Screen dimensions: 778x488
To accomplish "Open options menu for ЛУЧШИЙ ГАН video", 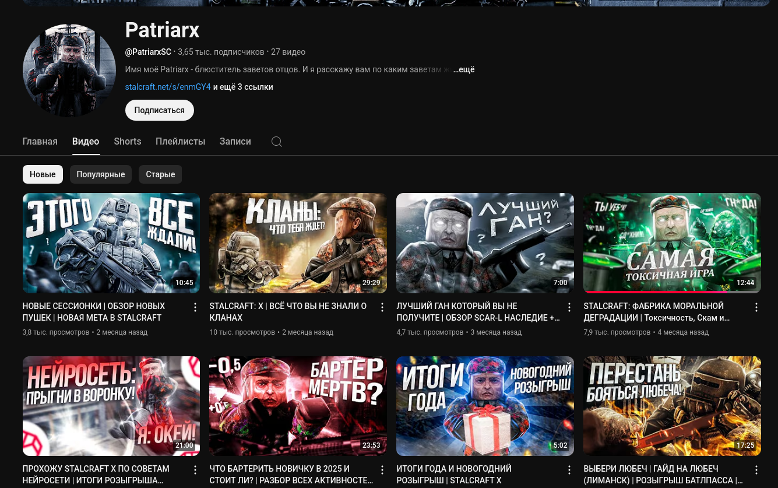I will (x=569, y=307).
